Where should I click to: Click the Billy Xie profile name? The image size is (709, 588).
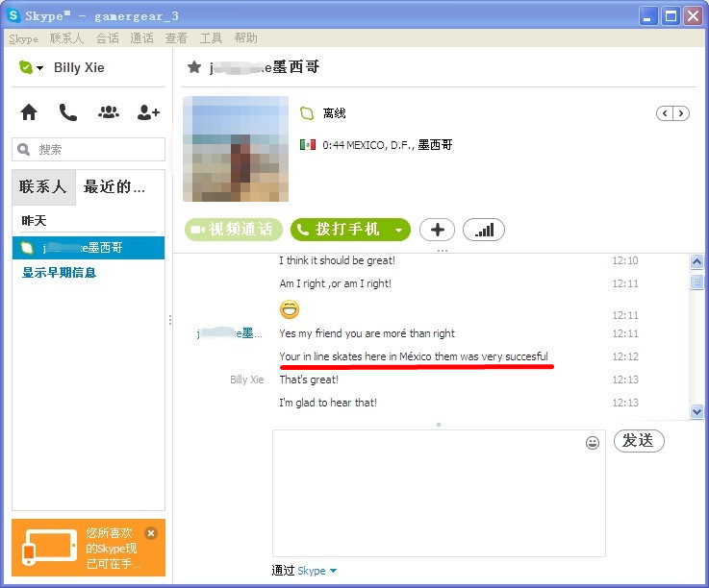pyautogui.click(x=79, y=68)
